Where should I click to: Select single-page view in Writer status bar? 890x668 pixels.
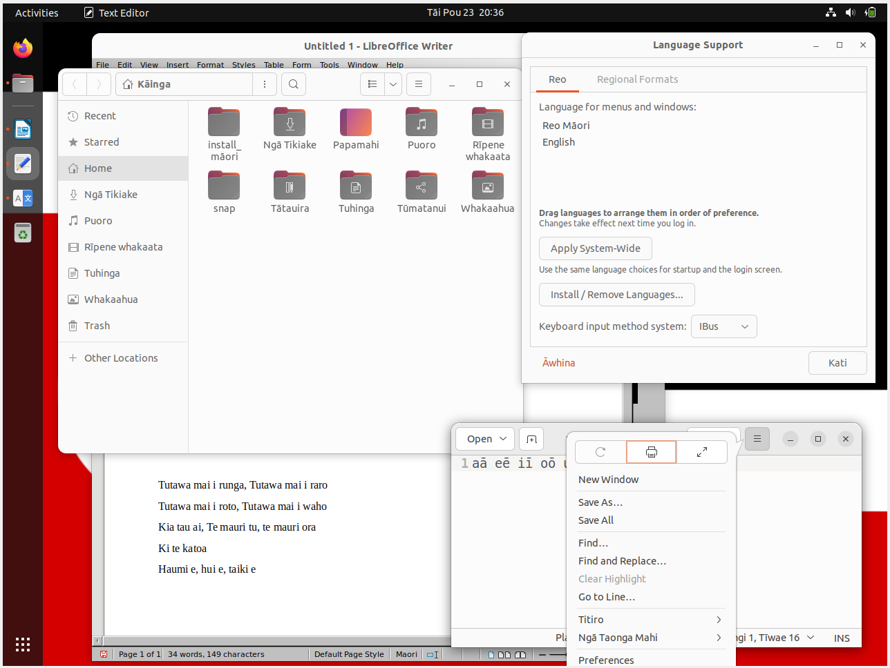tap(491, 654)
